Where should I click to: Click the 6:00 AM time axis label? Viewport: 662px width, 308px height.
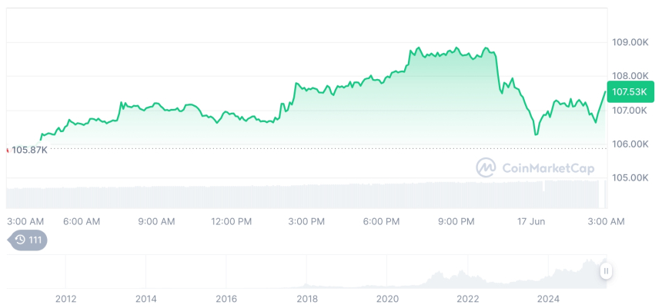[x=82, y=221]
